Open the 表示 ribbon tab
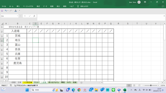Screen dimensions: 166x93 (x=58, y=6)
